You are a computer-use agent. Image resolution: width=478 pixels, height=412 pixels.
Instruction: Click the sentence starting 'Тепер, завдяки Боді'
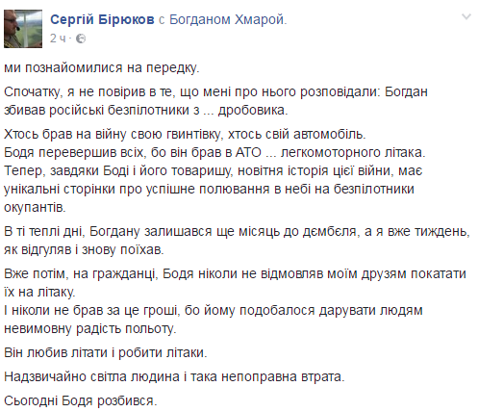(214, 189)
